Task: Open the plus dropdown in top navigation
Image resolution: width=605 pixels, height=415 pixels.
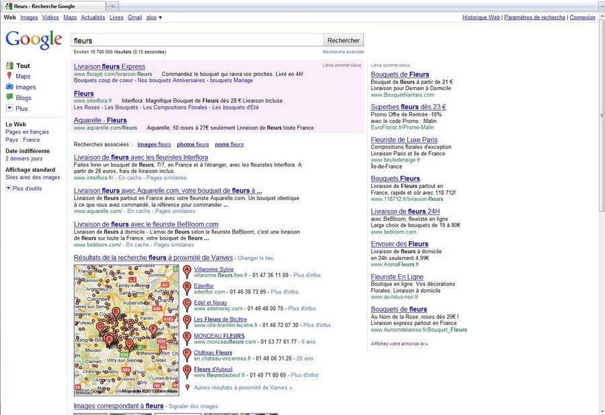Action: pos(154,17)
